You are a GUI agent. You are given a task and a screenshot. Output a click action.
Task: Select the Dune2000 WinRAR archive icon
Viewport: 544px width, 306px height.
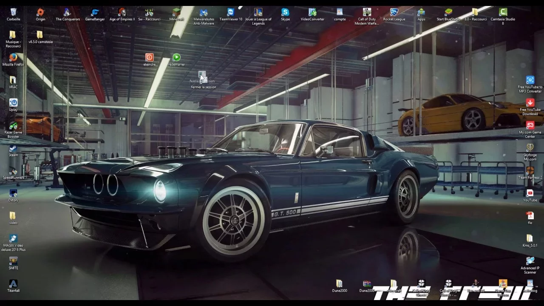point(367,283)
